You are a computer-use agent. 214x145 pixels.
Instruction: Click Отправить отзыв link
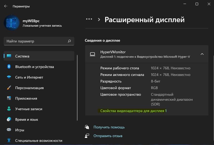pyautogui.click(x=108, y=136)
